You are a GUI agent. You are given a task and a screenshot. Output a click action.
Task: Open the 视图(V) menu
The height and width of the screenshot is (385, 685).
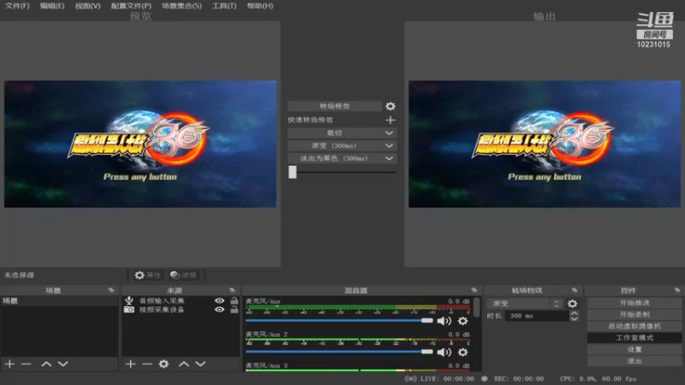pos(87,6)
